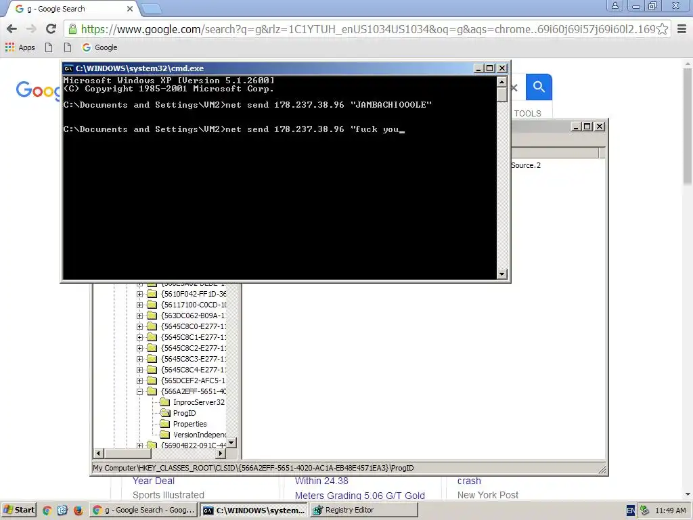Click the Chrome address bar URL
Image resolution: width=693 pixels, height=520 pixels.
[368, 29]
